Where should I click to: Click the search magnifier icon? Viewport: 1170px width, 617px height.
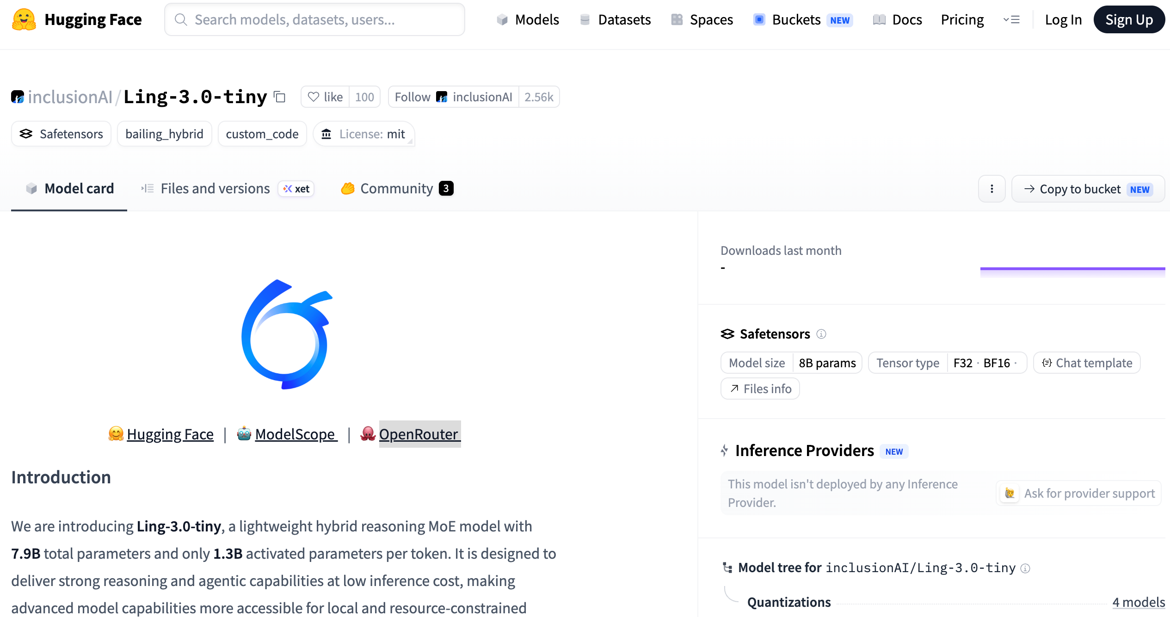pyautogui.click(x=181, y=19)
